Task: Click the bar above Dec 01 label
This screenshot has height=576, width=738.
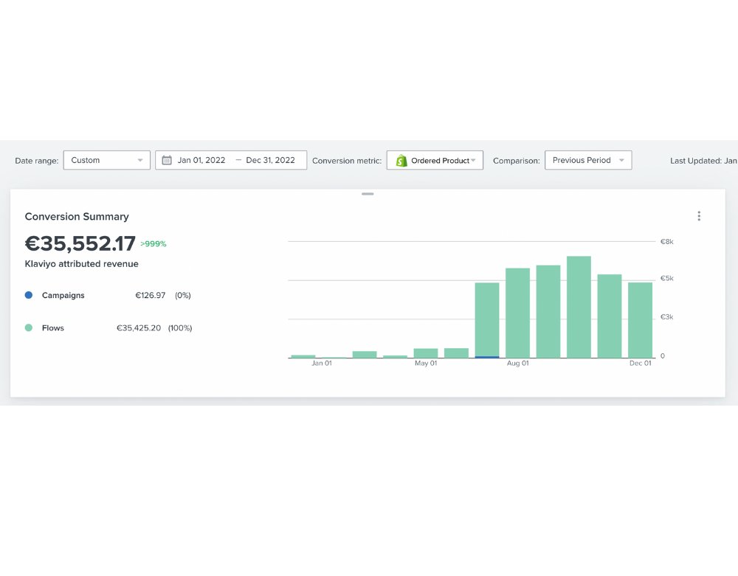Action: click(640, 320)
